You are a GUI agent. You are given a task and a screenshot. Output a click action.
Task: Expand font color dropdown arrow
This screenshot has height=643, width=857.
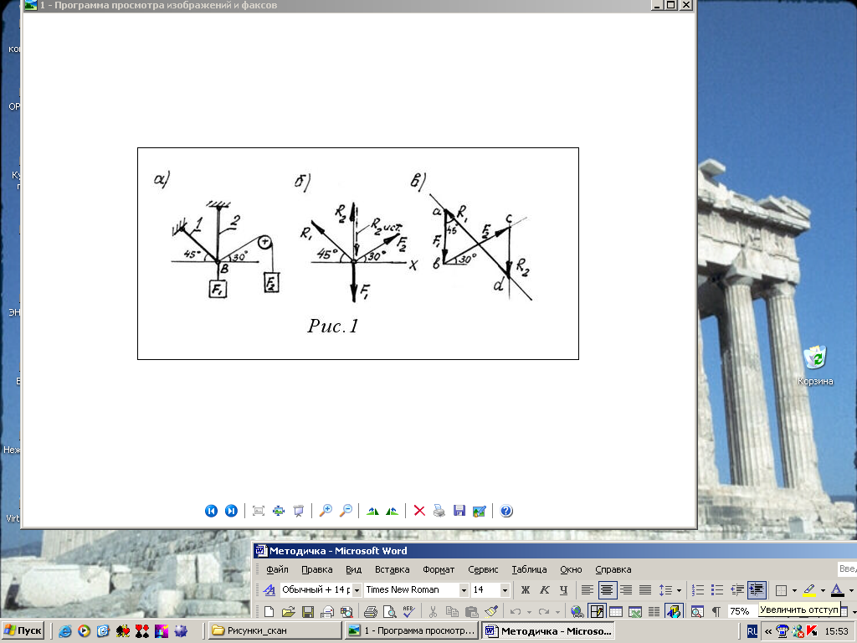click(x=851, y=590)
